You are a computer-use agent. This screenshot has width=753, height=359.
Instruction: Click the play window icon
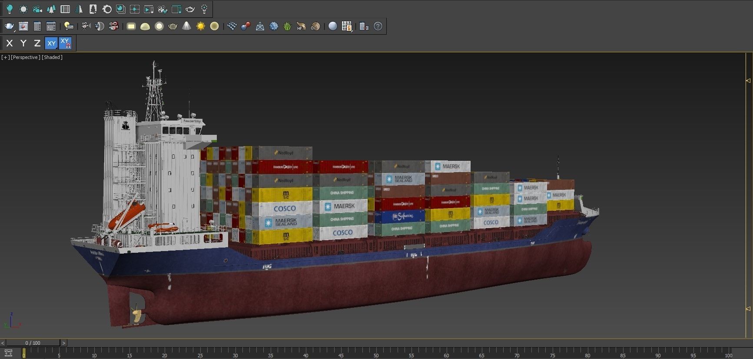pyautogui.click(x=149, y=9)
